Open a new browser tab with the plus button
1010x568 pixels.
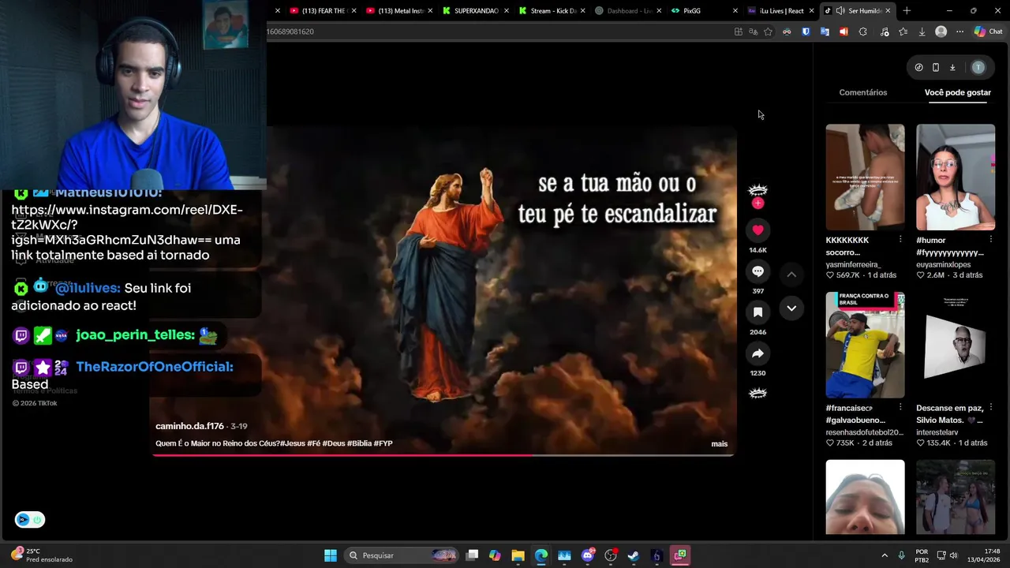[x=907, y=11]
